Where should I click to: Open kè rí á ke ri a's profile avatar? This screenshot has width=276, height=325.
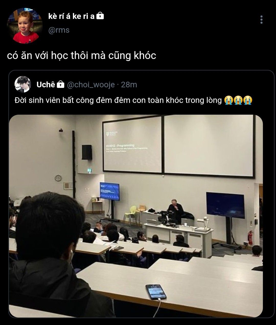coord(25,26)
